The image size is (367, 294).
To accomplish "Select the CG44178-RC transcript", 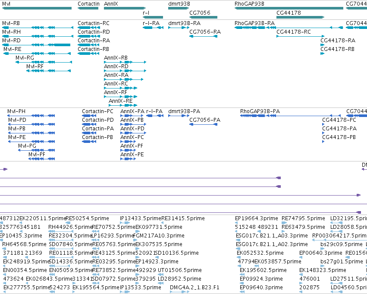I will pos(300,36).
